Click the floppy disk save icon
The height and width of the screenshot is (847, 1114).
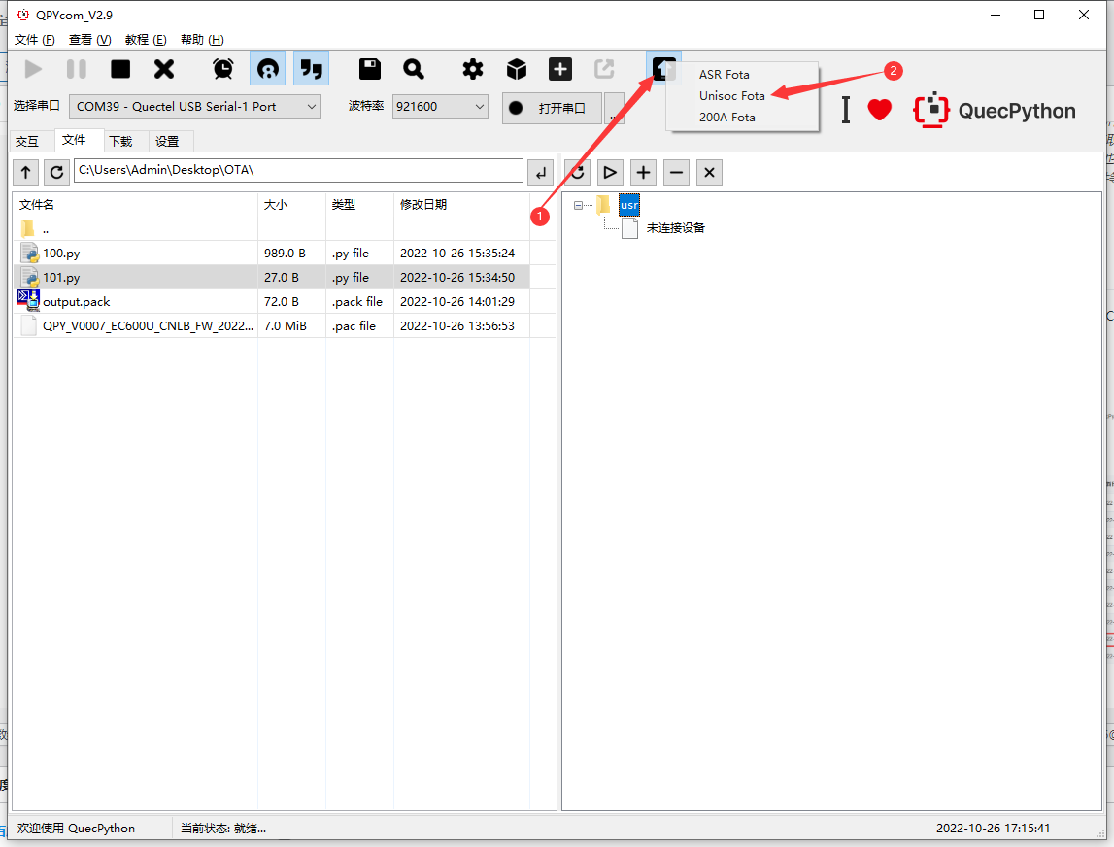370,69
